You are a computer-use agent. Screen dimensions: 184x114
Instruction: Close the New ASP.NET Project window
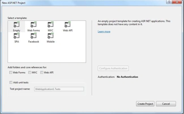pos(177,2)
